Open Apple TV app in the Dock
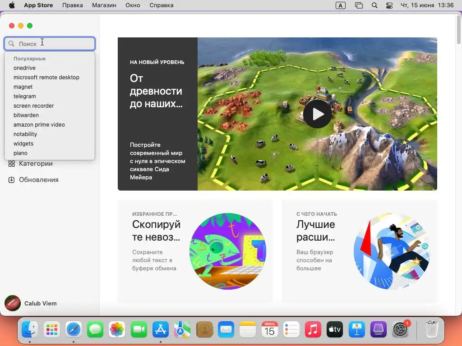Screen dimensions: 462x346 coord(335,329)
